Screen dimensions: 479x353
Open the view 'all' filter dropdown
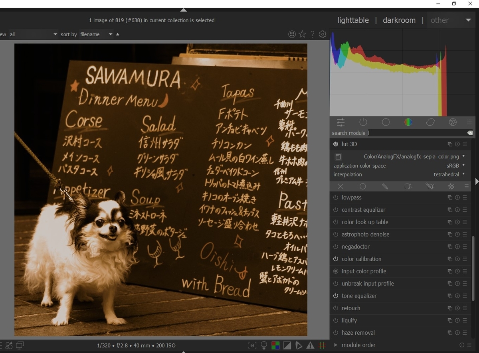[x=33, y=34]
